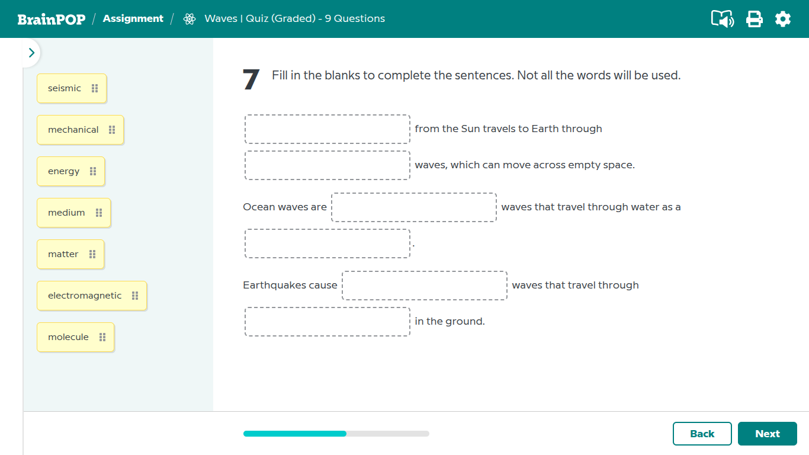Open the Assignment breadcrumb link
The height and width of the screenshot is (455, 809).
[133, 18]
